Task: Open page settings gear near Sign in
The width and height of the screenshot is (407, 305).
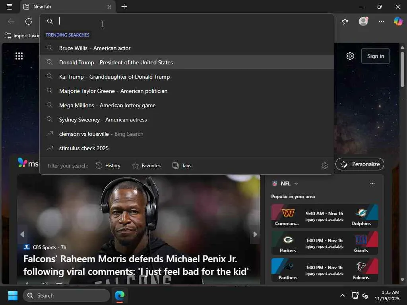Action: point(350,56)
